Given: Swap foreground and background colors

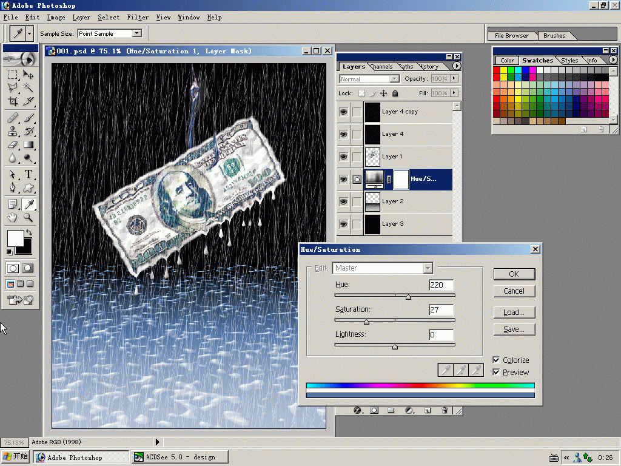Looking at the screenshot, I should coord(29,232).
